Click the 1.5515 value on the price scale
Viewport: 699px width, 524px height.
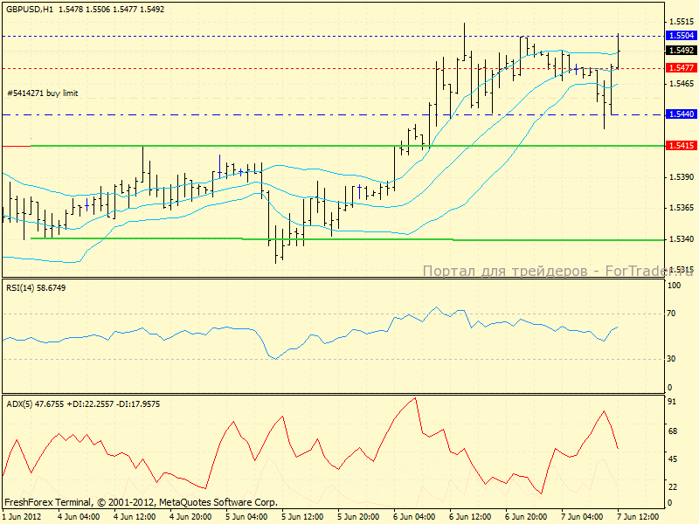click(x=681, y=21)
